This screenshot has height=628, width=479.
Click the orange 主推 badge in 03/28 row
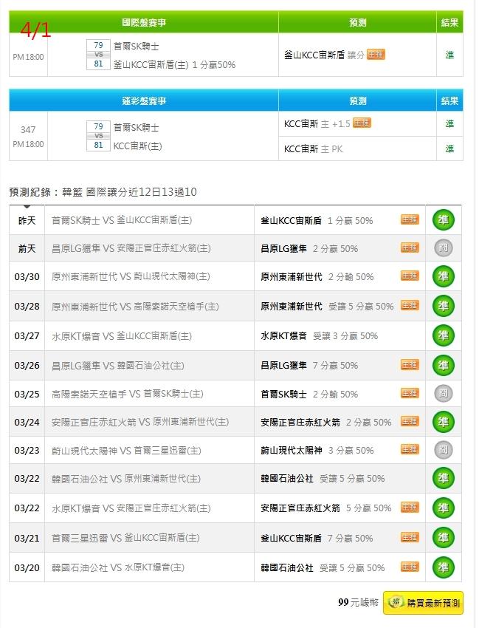(410, 305)
